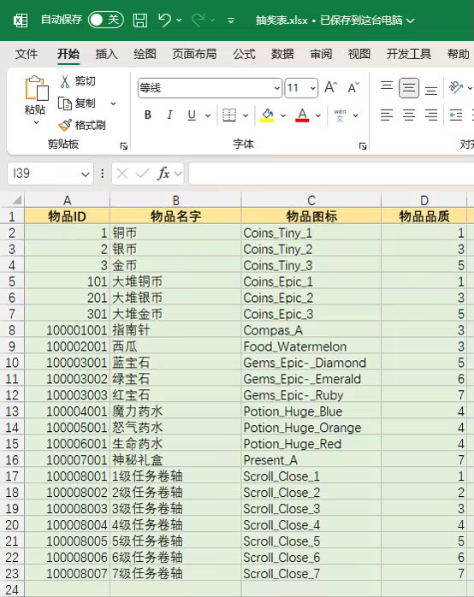Open the 复制 dropdown arrow
Image resolution: width=474 pixels, height=597 pixels.
(113, 103)
